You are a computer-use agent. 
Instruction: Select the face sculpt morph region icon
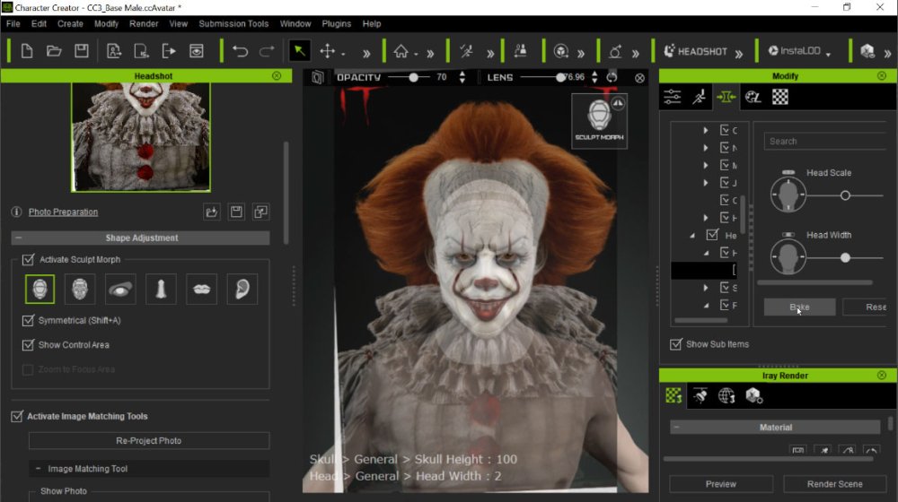click(80, 290)
